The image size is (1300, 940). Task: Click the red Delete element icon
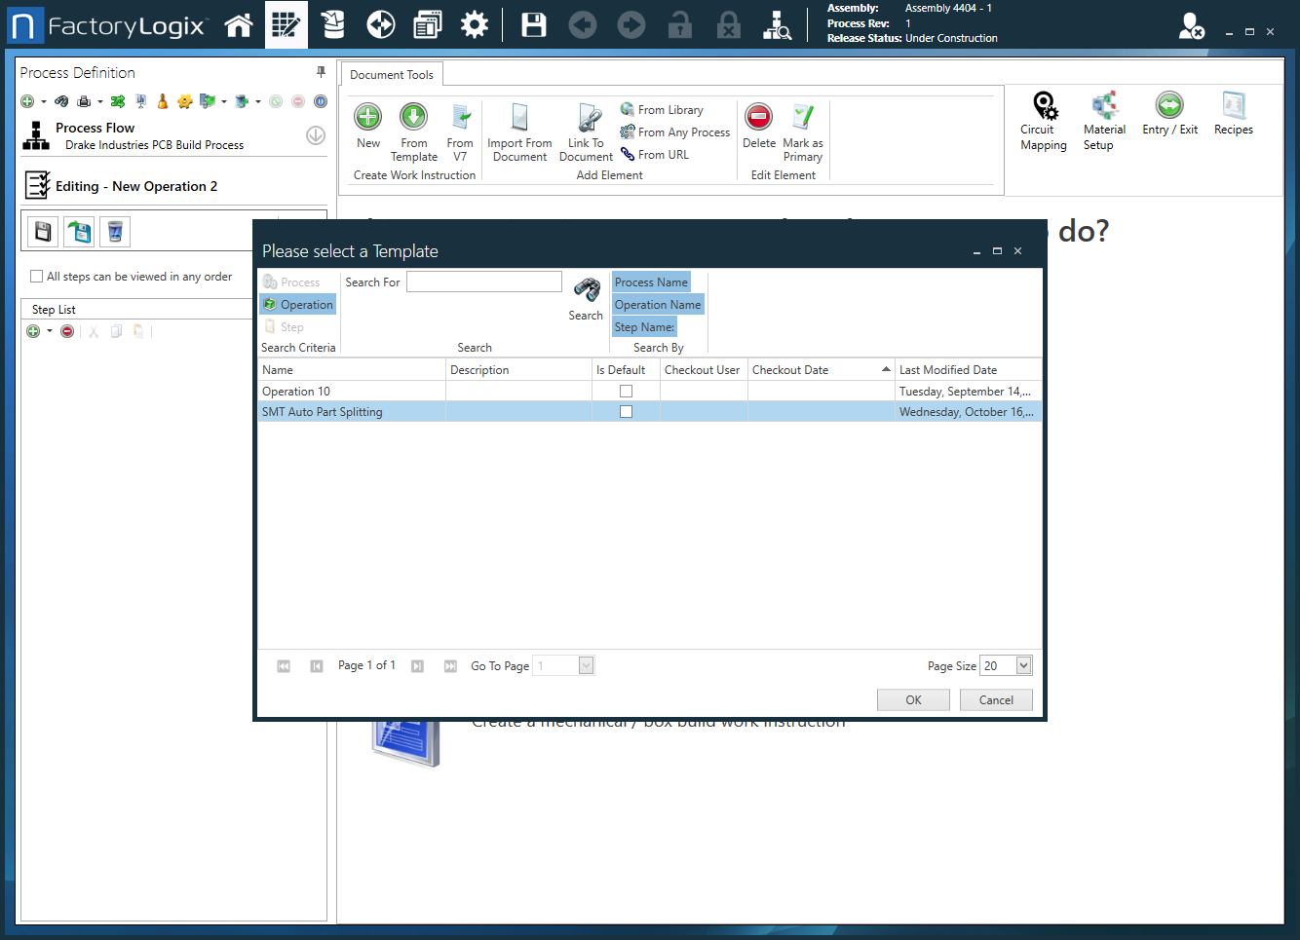point(758,118)
